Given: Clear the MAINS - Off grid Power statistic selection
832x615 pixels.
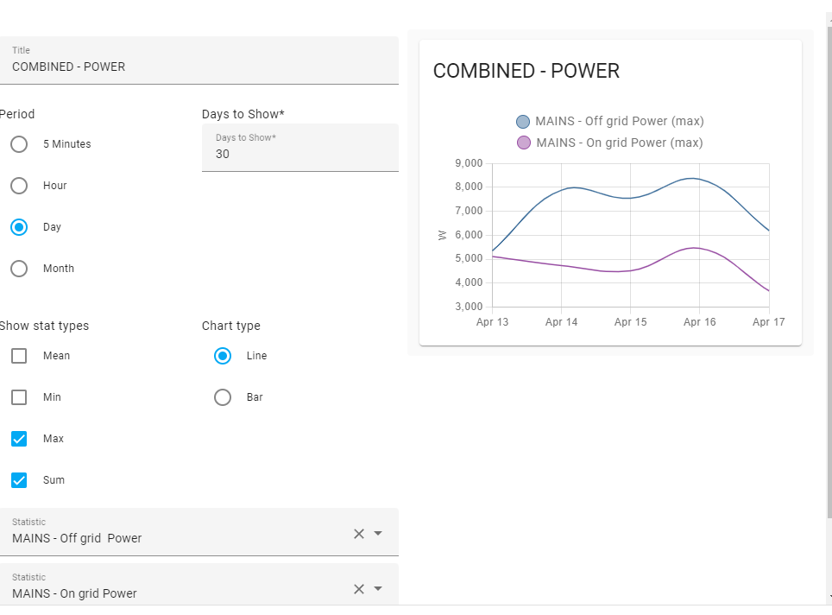Looking at the screenshot, I should click(x=359, y=534).
